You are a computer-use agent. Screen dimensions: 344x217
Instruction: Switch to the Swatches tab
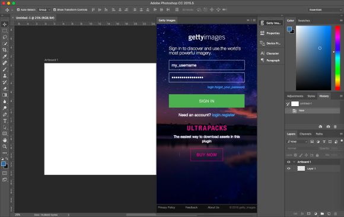point(304,21)
